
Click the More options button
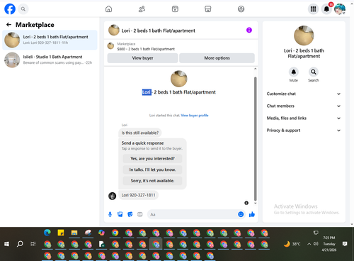pos(217,58)
